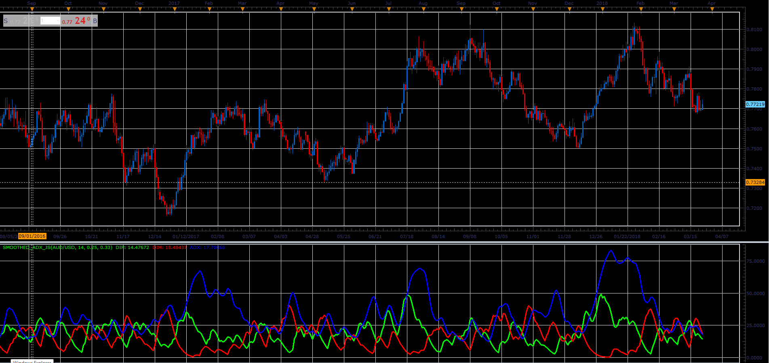769x363 pixels.
Task: Click the divider between price chart and ADX pane
Action: (x=384, y=242)
